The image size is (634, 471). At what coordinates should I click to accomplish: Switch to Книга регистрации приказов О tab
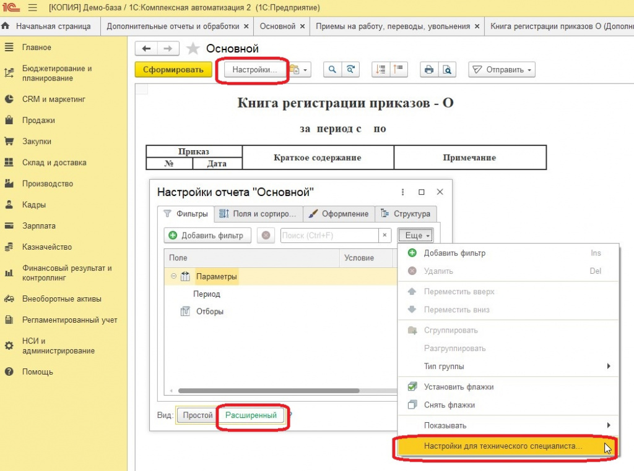tap(559, 26)
